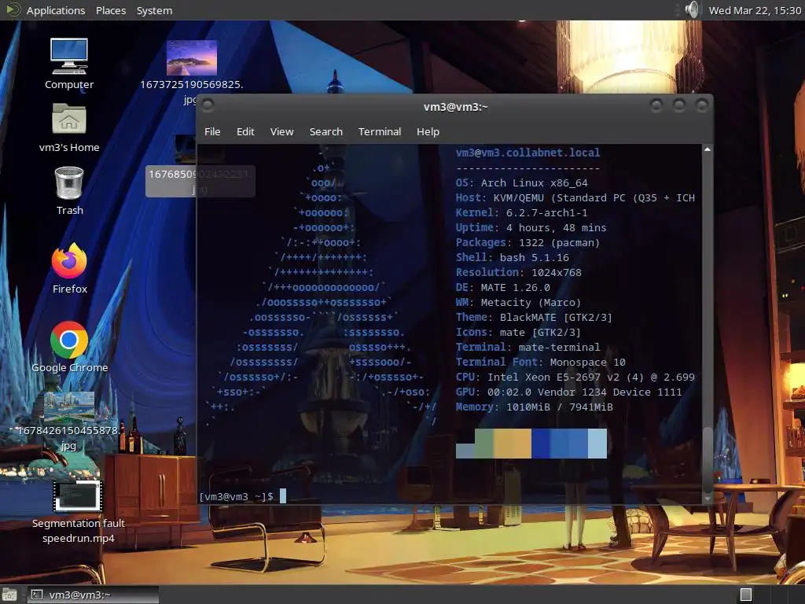
Task: Click the light blue color block at palette end
Action: tap(597, 444)
